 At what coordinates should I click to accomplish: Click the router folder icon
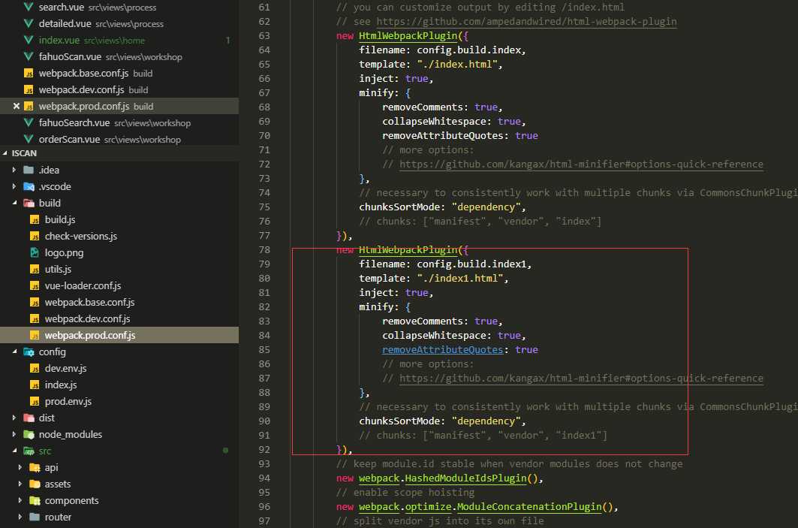click(35, 517)
